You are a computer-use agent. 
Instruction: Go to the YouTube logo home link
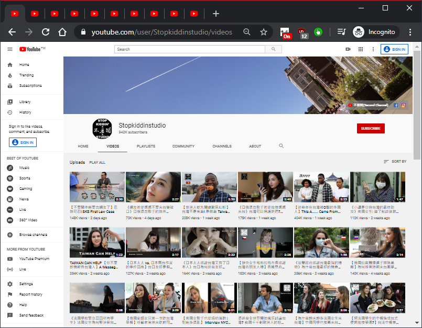(33, 49)
